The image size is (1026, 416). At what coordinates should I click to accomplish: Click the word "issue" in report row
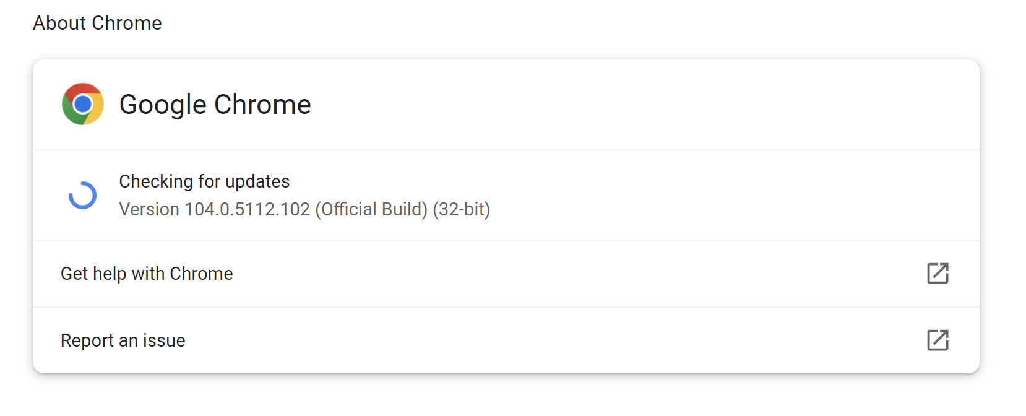pyautogui.click(x=164, y=340)
